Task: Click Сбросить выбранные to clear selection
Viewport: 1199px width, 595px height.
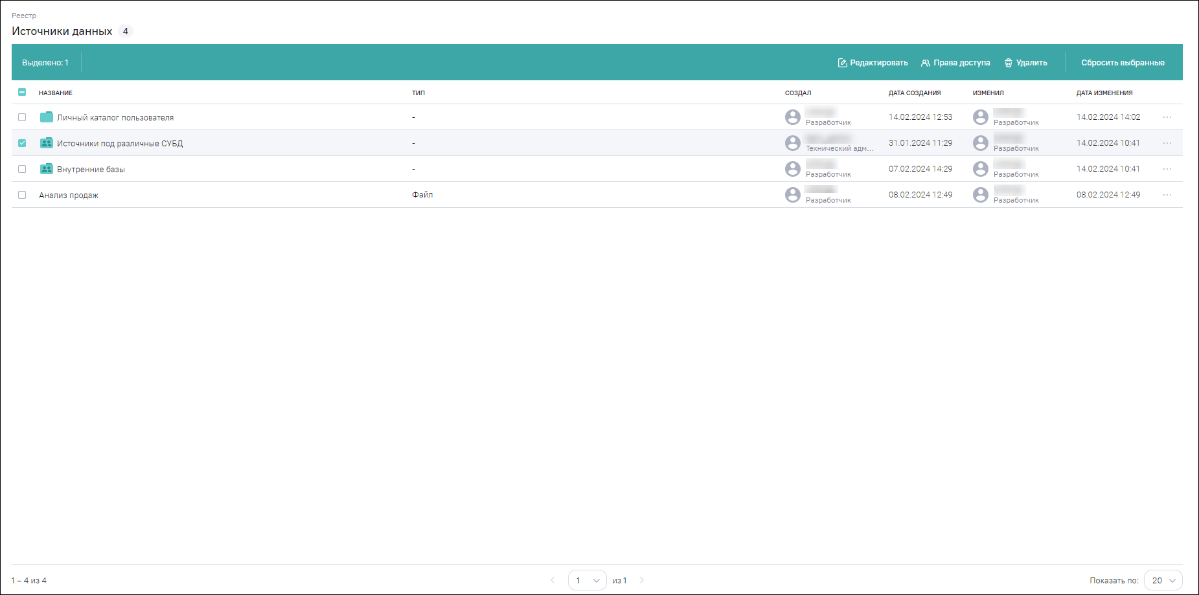Action: click(x=1123, y=63)
